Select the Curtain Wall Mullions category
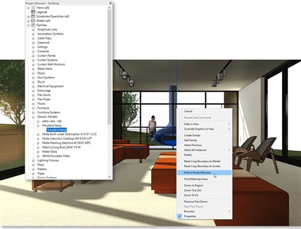The width and height of the screenshot is (301, 229). [x=51, y=64]
